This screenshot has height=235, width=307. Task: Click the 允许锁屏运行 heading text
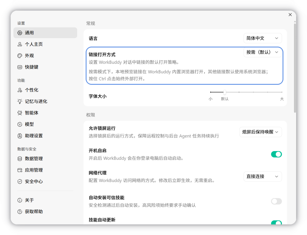click(x=102, y=128)
